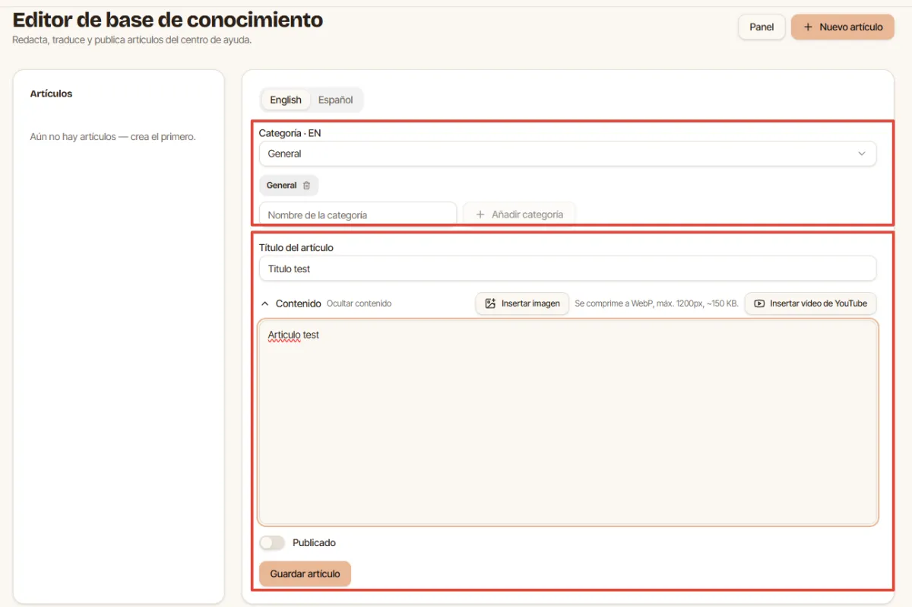Focus the Nombre de la categoría field
The height and width of the screenshot is (607, 912).
tap(358, 215)
